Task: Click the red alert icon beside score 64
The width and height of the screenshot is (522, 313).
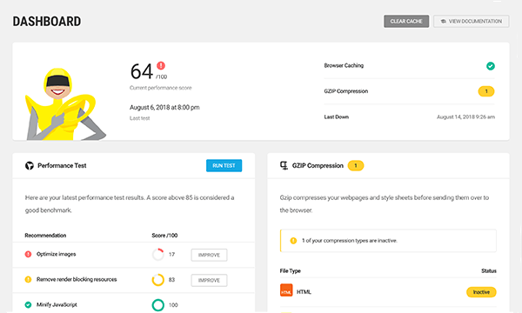Action: (161, 65)
